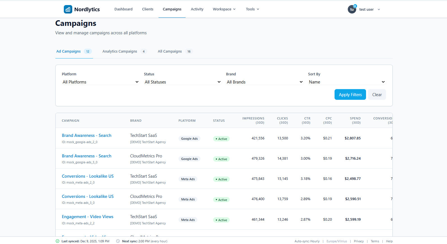The width and height of the screenshot is (447, 244).
Task: Open the Activity page
Action: 197,9
